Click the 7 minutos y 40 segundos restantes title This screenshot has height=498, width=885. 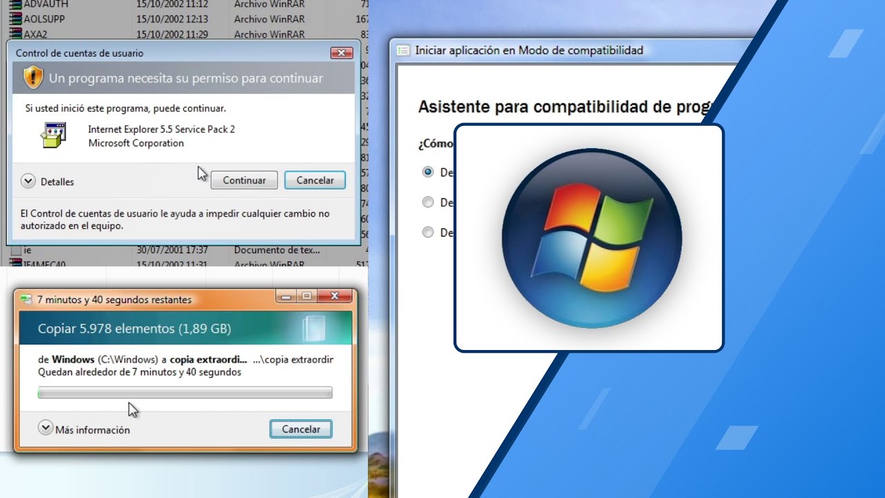click(x=114, y=299)
